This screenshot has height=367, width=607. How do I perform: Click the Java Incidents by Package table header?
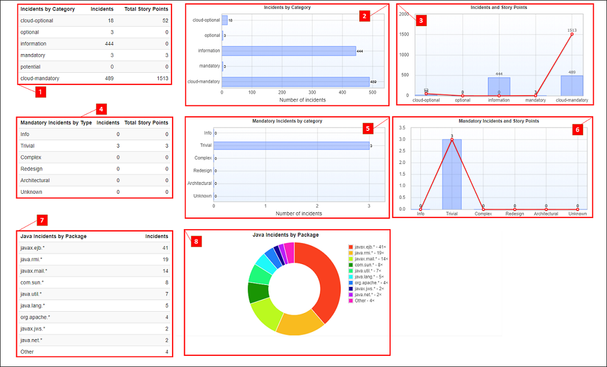pyautogui.click(x=53, y=236)
